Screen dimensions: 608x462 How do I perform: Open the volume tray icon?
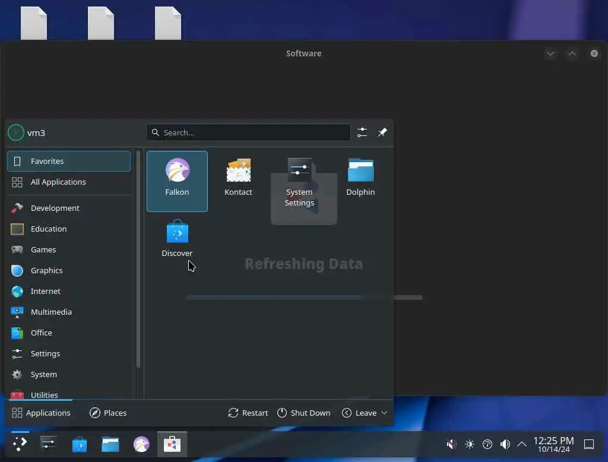(x=505, y=444)
